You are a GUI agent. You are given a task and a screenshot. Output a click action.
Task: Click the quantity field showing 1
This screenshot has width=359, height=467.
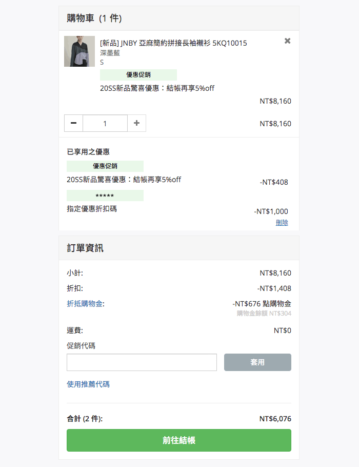click(105, 123)
